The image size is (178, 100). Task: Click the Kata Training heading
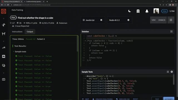(17, 10)
